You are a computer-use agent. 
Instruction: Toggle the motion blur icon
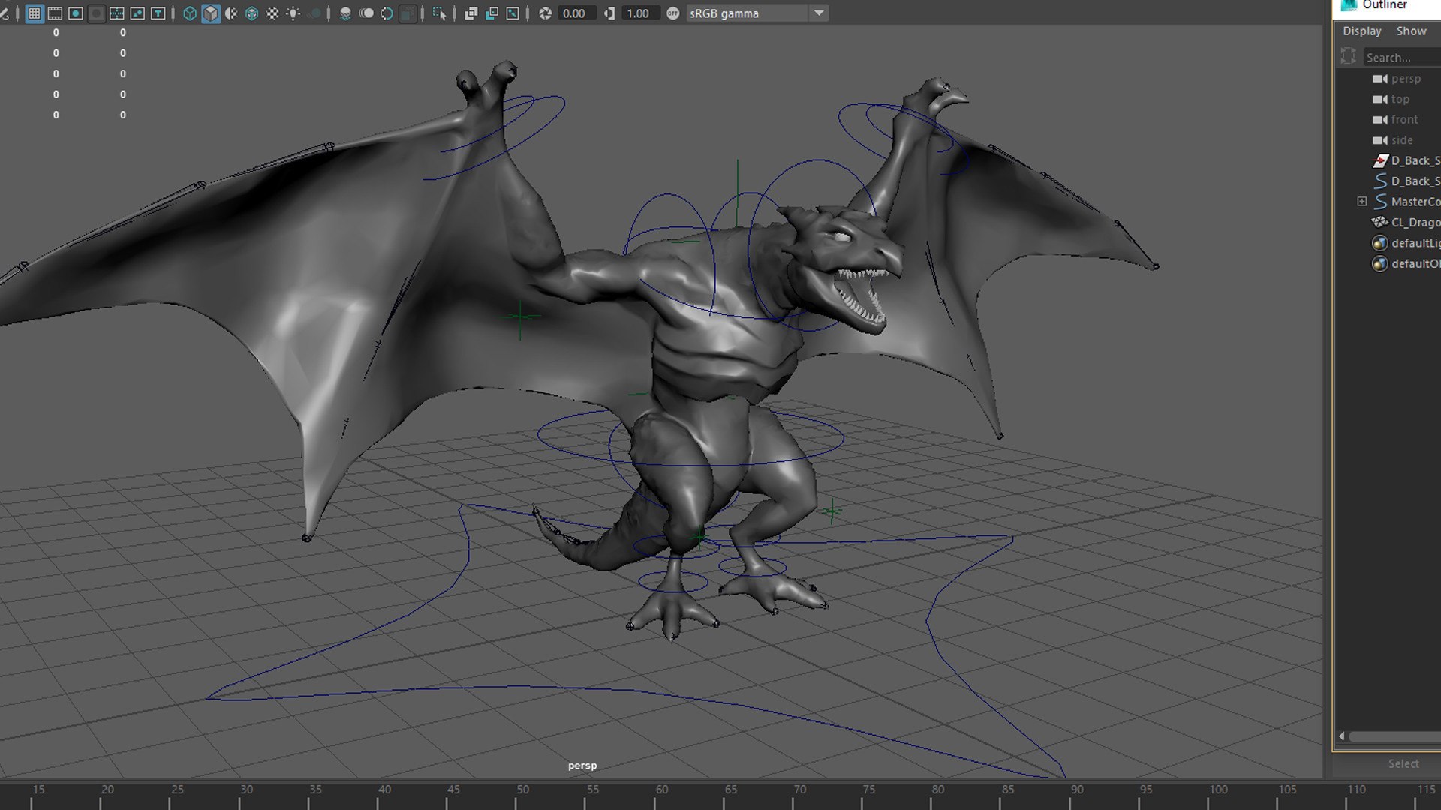point(366,13)
